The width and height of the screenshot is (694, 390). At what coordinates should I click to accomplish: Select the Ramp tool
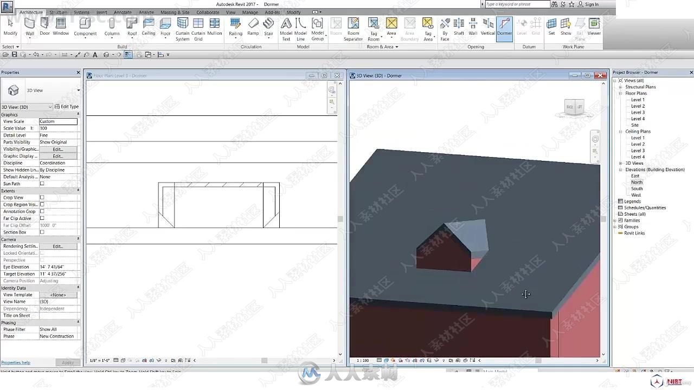pyautogui.click(x=253, y=27)
